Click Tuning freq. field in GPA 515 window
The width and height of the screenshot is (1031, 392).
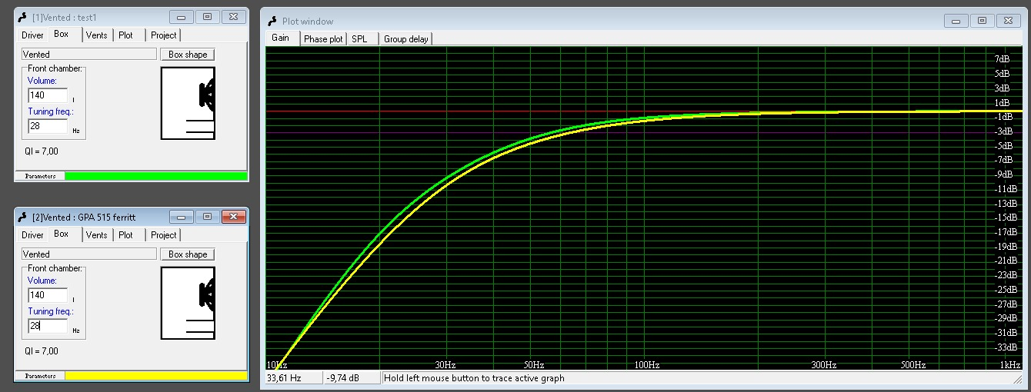[48, 326]
